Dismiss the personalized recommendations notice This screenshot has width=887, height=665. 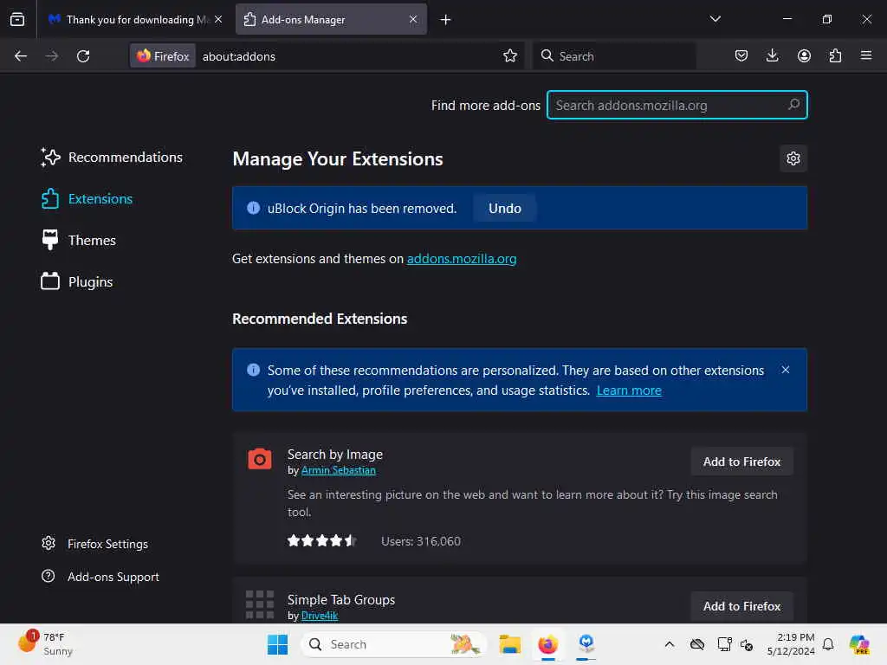pyautogui.click(x=785, y=370)
